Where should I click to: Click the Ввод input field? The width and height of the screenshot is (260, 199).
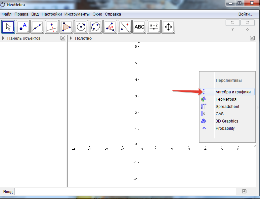click(125, 191)
